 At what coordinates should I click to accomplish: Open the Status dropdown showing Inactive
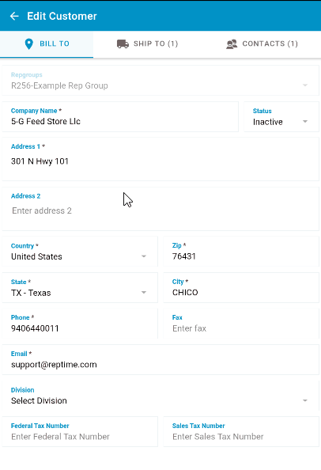(x=281, y=116)
